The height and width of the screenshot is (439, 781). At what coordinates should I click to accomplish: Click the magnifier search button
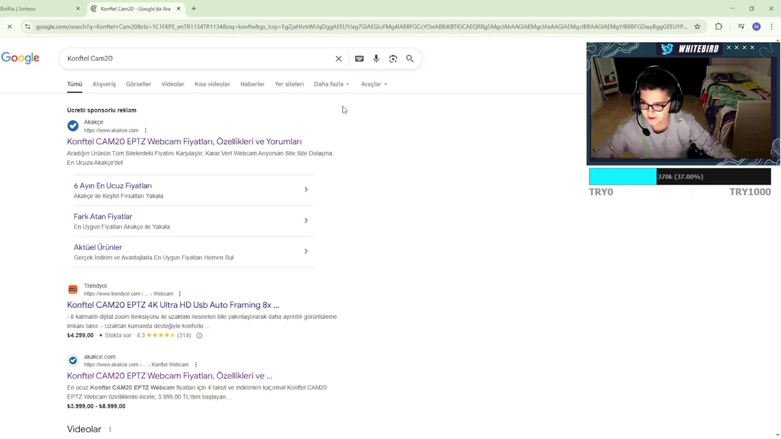coord(410,59)
